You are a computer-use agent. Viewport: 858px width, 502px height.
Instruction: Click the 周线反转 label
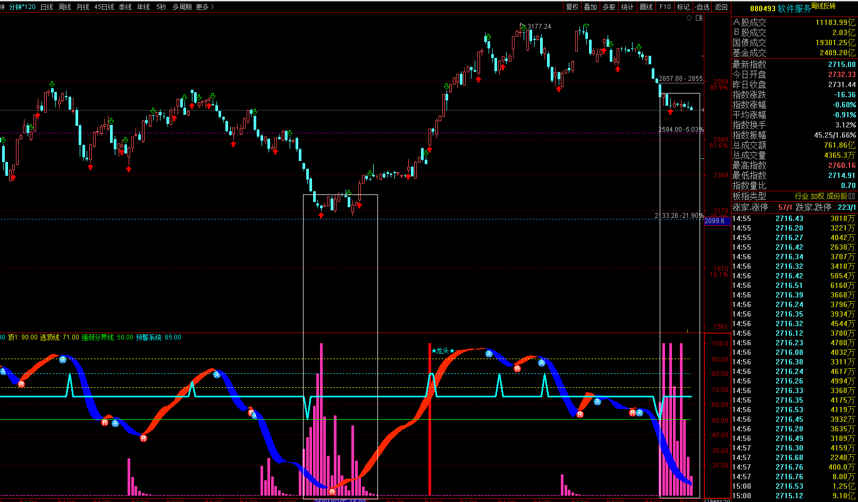pyautogui.click(x=823, y=6)
